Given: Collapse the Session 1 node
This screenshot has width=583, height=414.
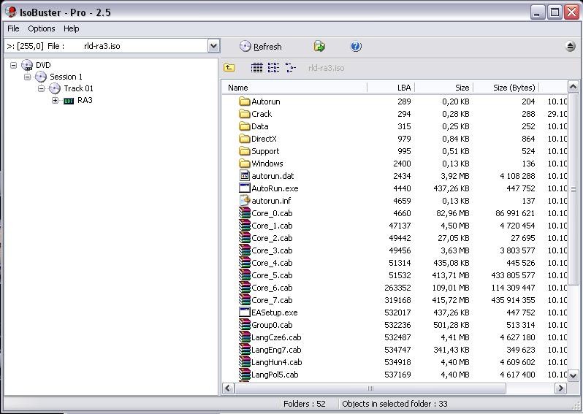Looking at the screenshot, I should click(28, 77).
